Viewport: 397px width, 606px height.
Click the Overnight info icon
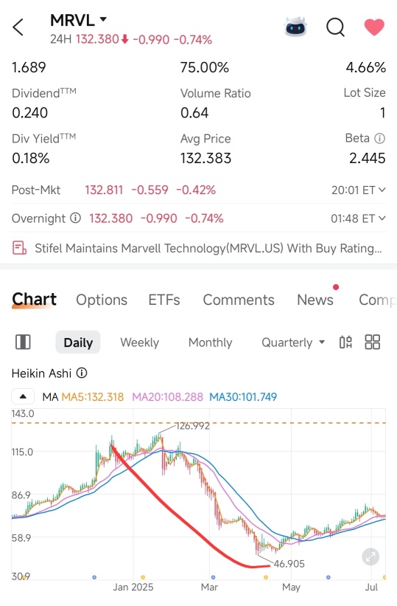[x=75, y=218]
